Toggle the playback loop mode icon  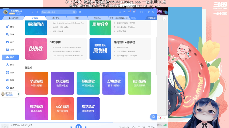(139, 127)
